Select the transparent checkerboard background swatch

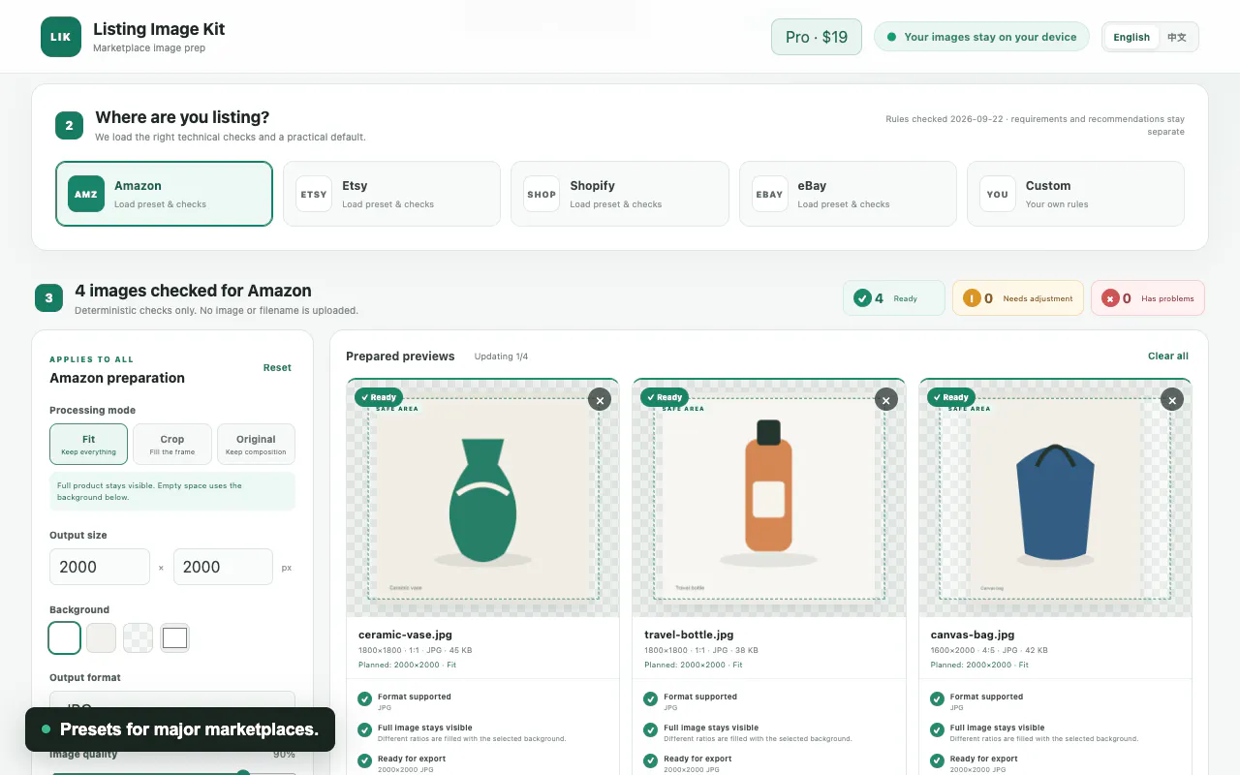click(139, 637)
